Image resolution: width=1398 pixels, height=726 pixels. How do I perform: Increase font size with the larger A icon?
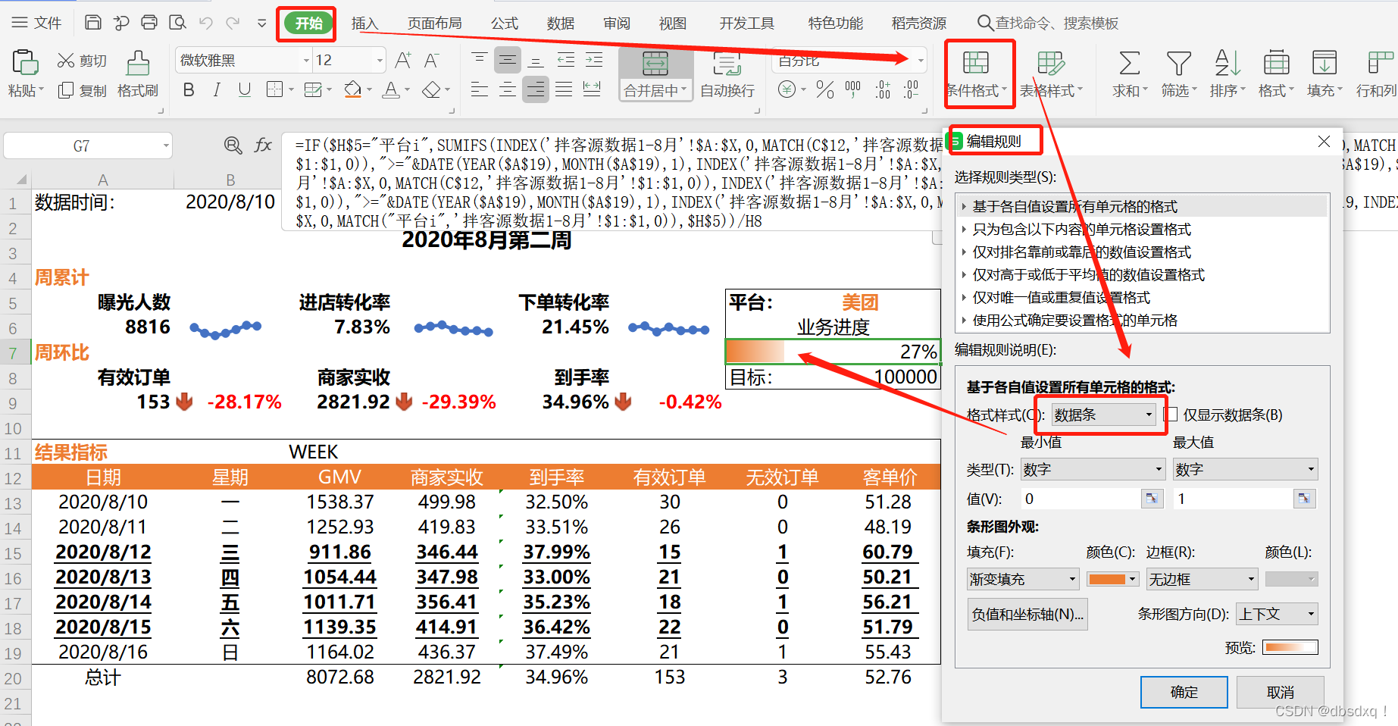pos(403,60)
